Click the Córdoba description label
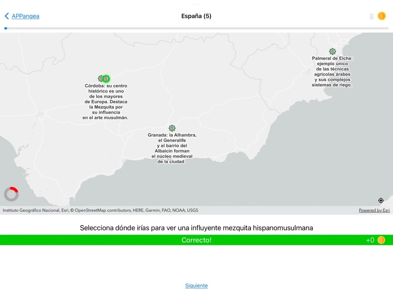393x295 pixels. (x=106, y=102)
